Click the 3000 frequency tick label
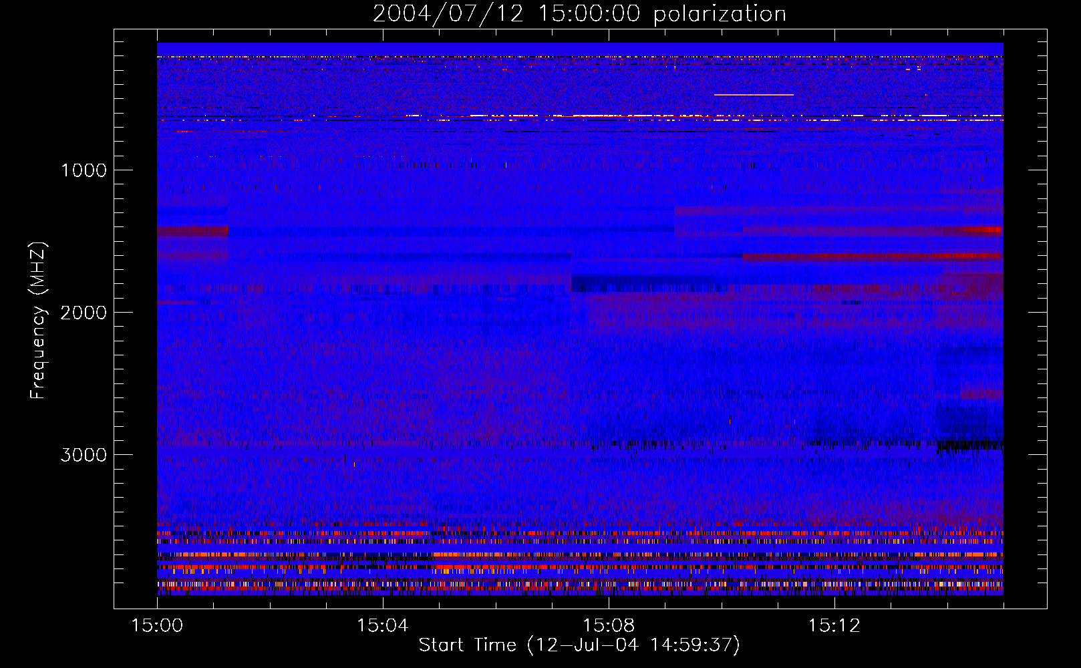The width and height of the screenshot is (1081, 668). tap(84, 455)
